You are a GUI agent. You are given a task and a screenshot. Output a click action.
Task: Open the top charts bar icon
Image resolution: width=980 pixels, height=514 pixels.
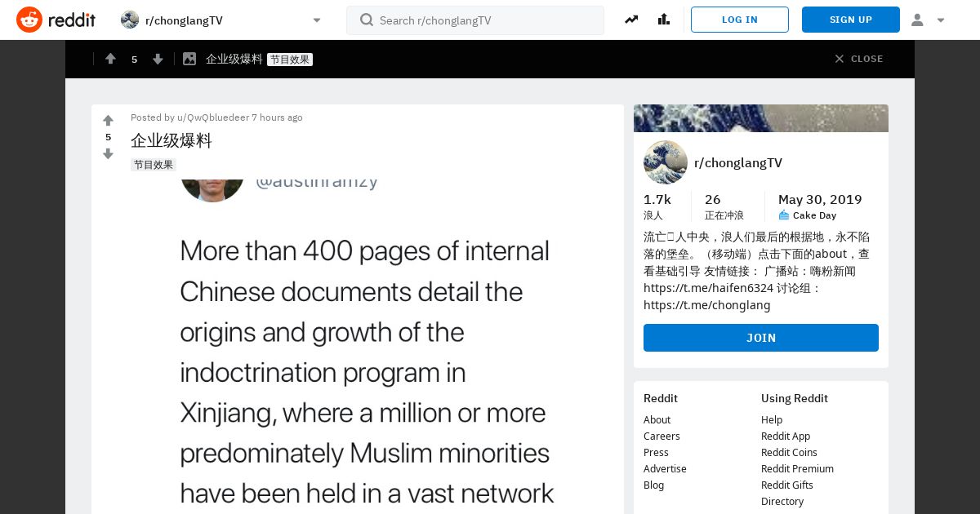coord(664,20)
